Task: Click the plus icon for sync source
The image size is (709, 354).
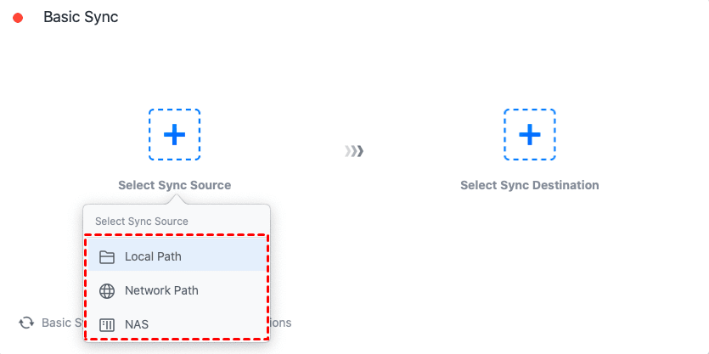Action: click(x=174, y=134)
